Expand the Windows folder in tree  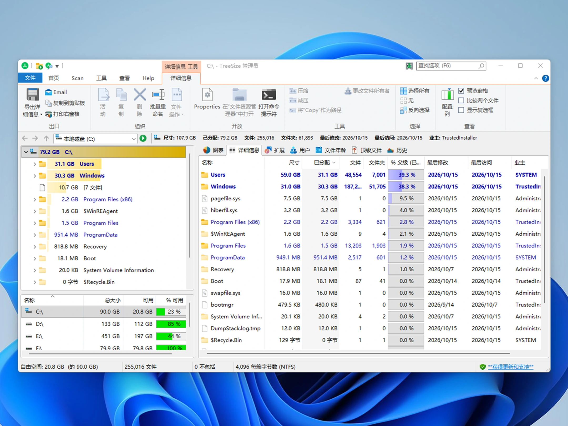(34, 176)
